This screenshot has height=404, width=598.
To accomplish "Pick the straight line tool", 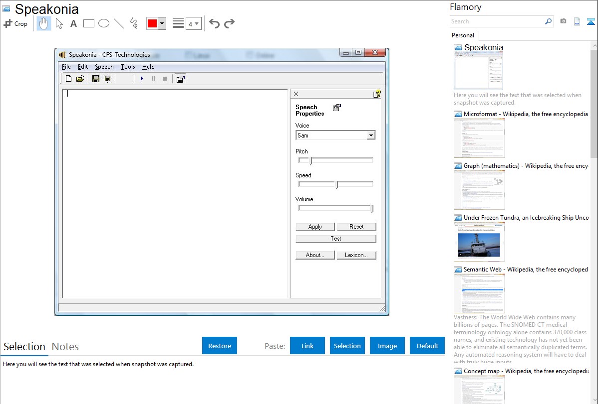I will [x=119, y=23].
